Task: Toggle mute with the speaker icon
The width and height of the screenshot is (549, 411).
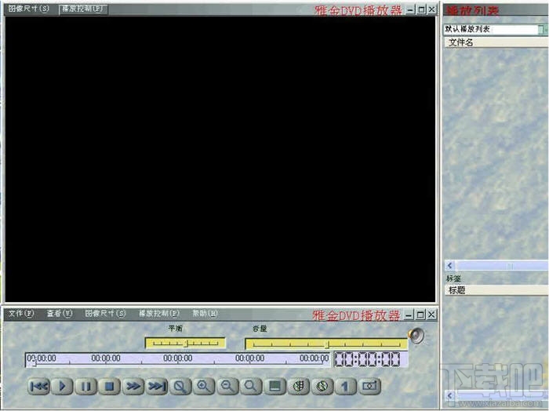Action: (x=416, y=336)
